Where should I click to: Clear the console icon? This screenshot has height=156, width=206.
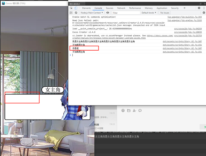tap(76, 13)
